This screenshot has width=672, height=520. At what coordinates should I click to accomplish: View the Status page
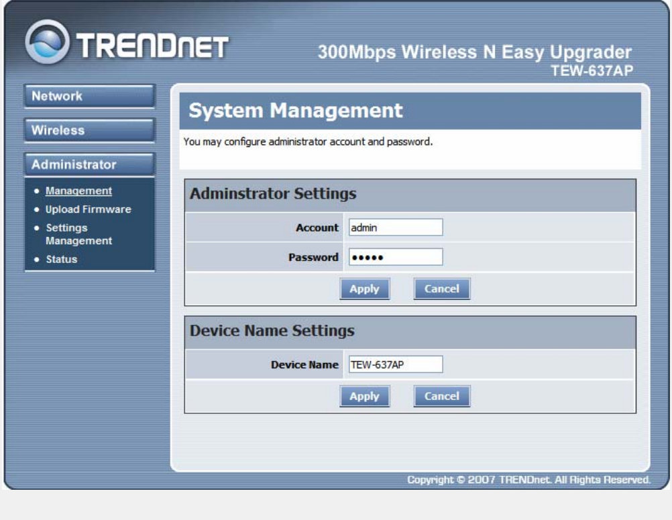click(x=62, y=260)
